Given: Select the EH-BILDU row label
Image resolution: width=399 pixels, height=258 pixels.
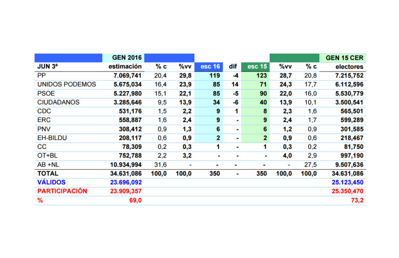Looking at the screenshot, I should [52, 138].
